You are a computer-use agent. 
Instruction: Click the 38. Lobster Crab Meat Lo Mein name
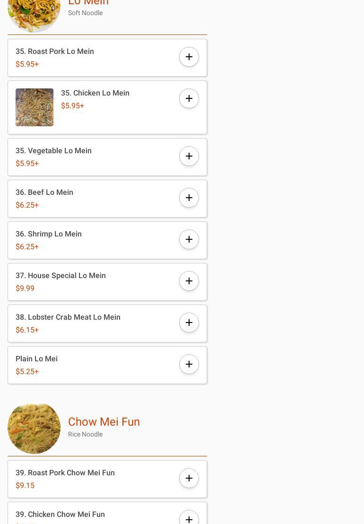68,317
